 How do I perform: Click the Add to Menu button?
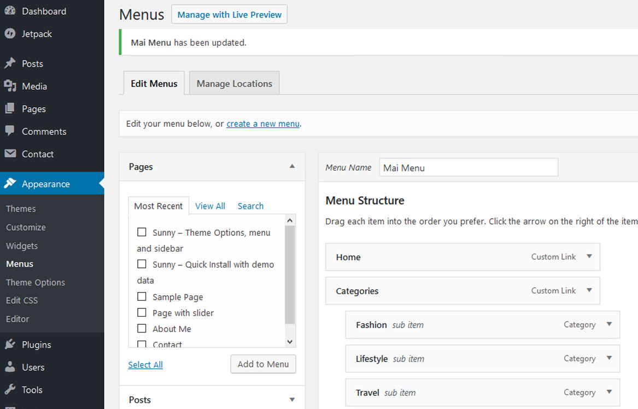pos(264,364)
